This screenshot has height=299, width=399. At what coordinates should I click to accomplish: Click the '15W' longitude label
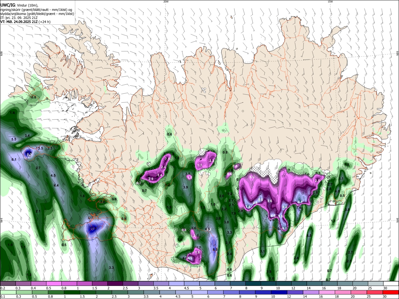point(330,2)
